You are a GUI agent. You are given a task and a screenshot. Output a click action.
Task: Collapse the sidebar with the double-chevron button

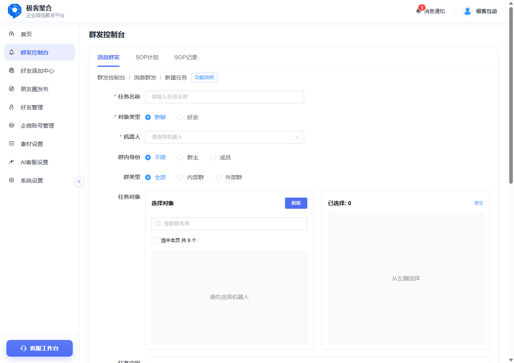point(79,182)
